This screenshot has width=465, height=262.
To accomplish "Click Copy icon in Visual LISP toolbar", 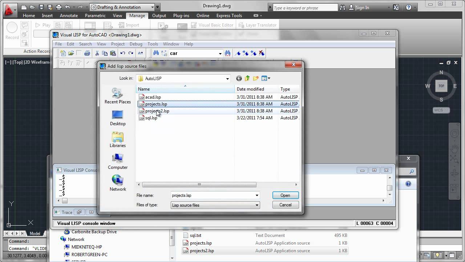I will click(x=105, y=53).
